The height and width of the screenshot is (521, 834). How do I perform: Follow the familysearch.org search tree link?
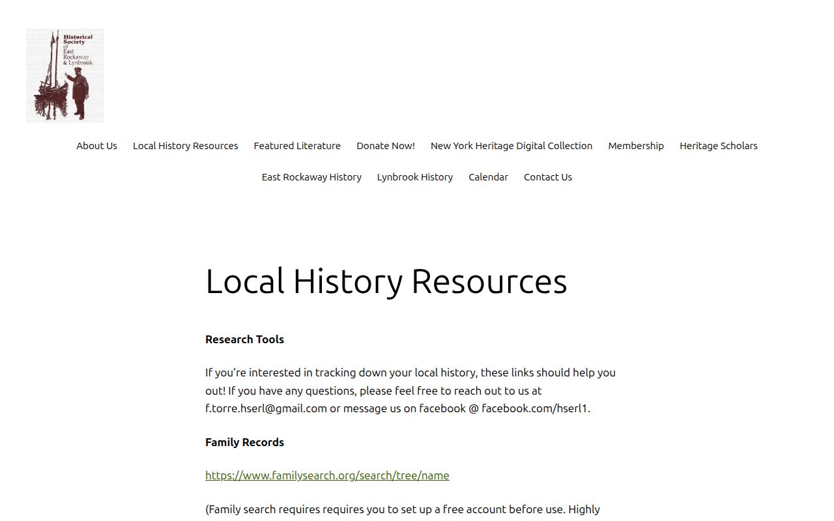coord(327,475)
